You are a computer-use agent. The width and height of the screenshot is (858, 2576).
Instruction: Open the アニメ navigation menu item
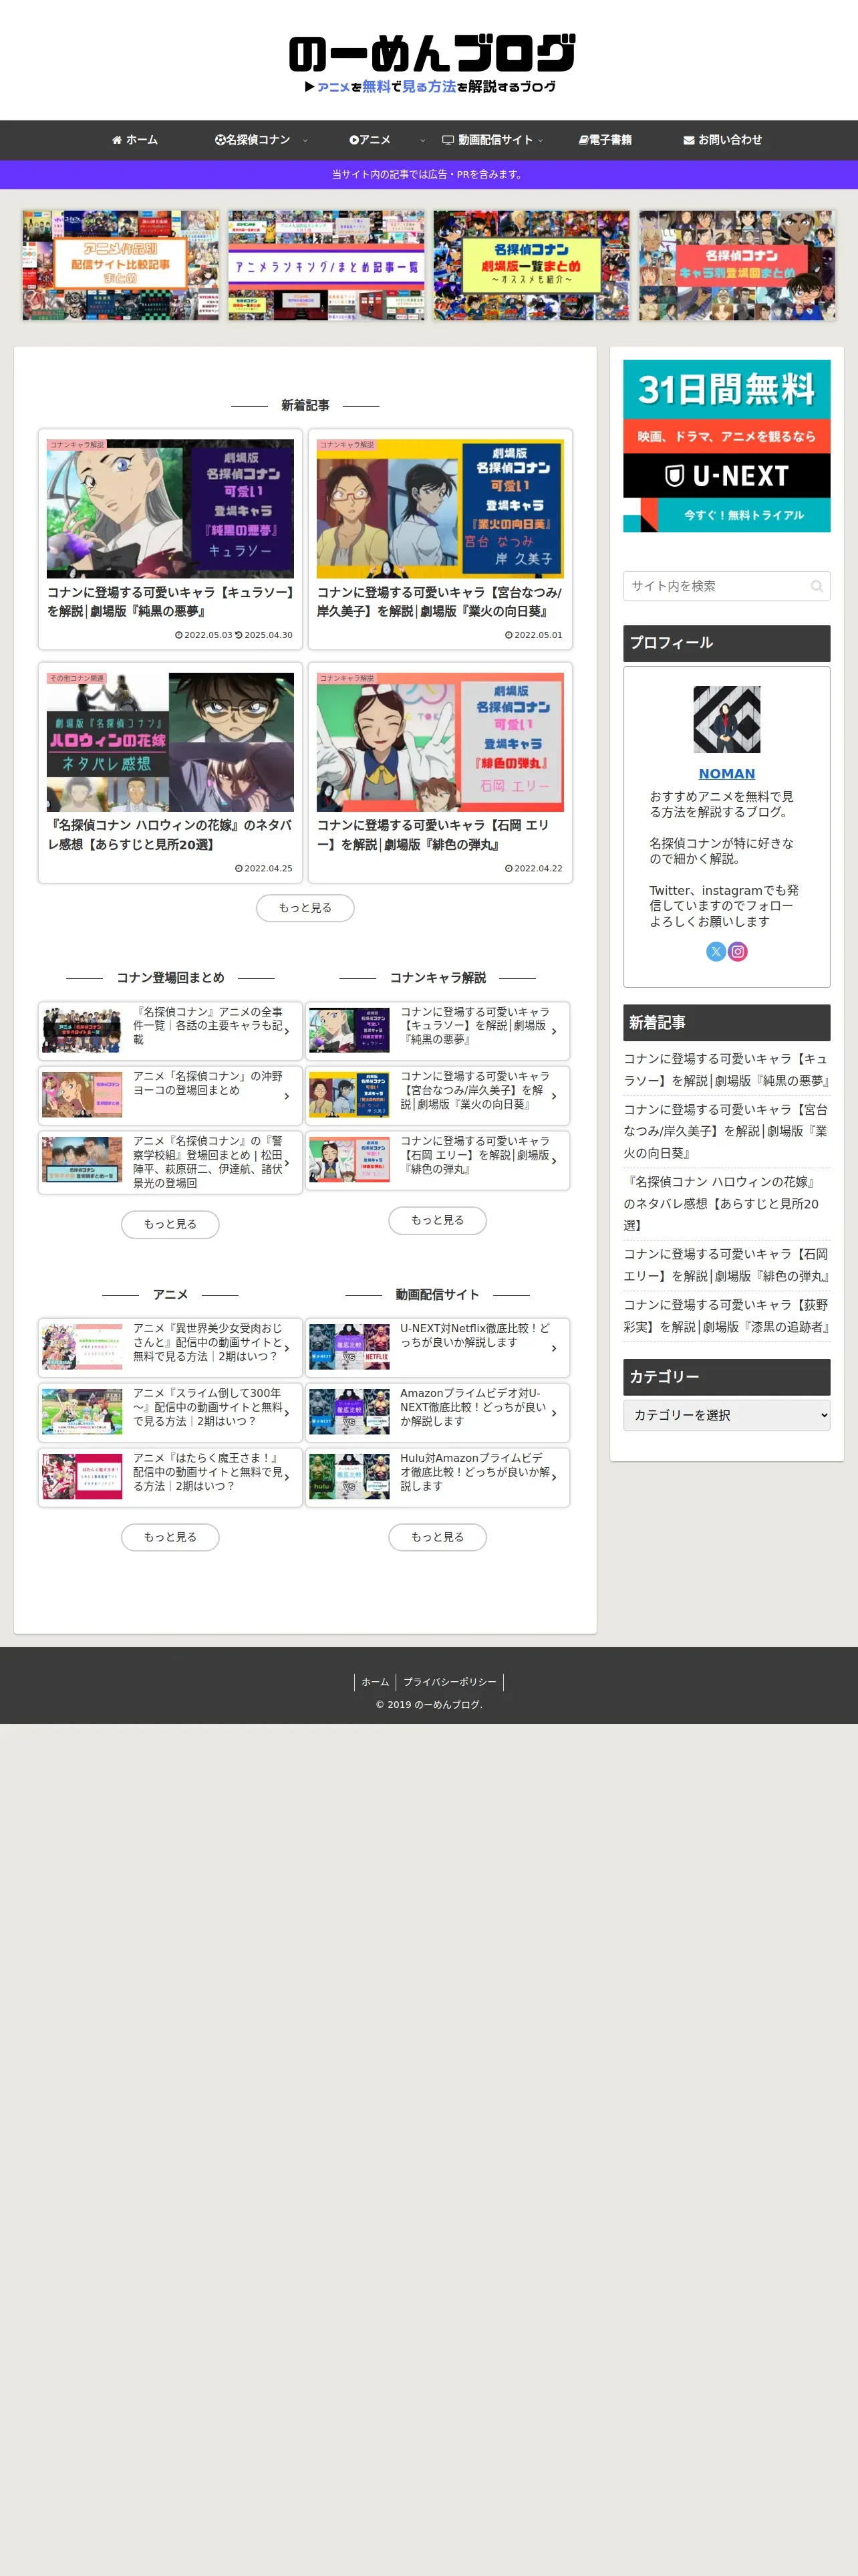(x=370, y=140)
